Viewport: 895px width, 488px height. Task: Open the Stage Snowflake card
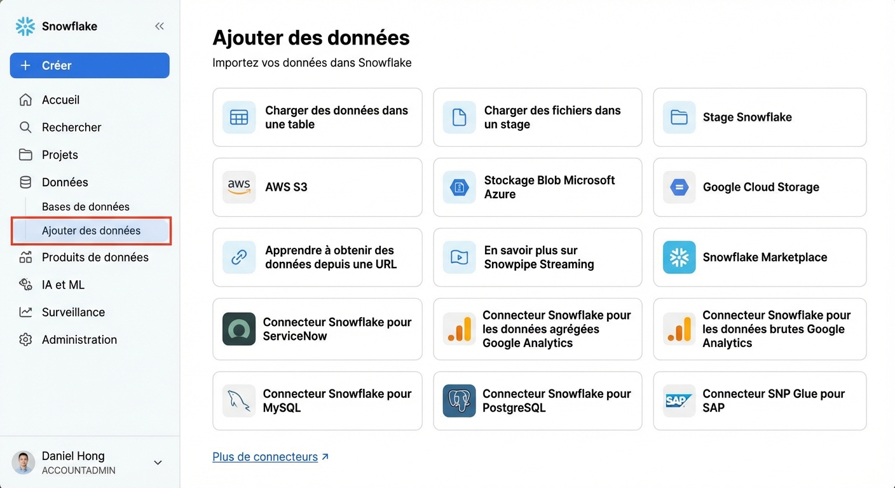[760, 118]
